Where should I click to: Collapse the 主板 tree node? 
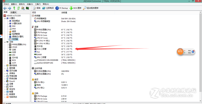(x=5, y=42)
